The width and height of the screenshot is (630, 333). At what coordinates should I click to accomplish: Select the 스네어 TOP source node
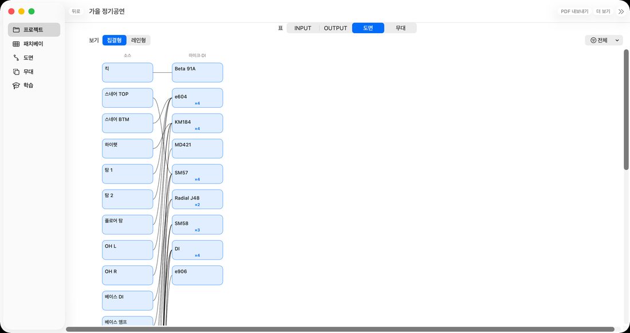tap(127, 98)
